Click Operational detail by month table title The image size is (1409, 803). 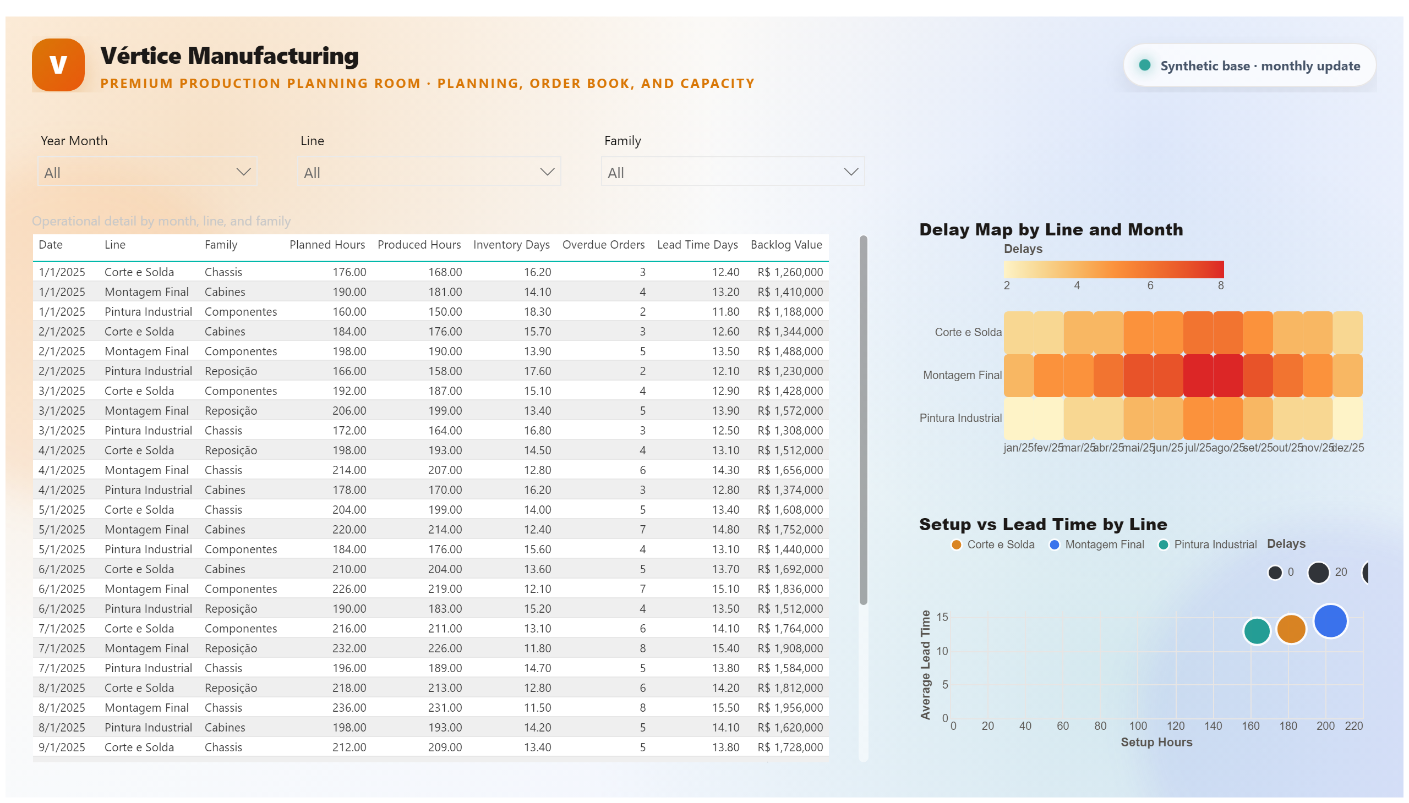click(x=161, y=221)
